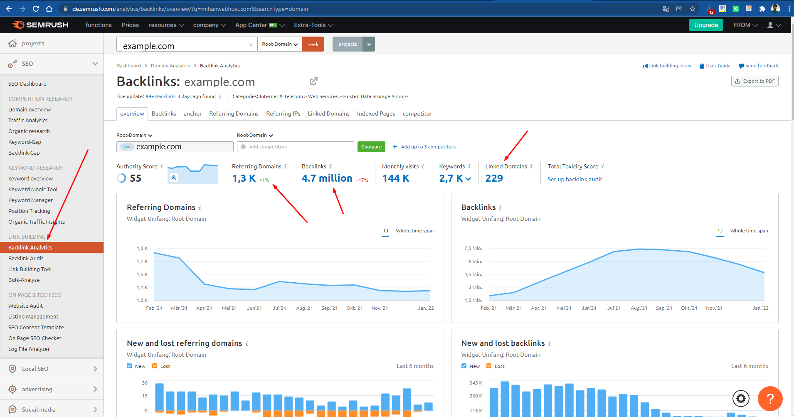Viewport: 794px width, 417px height.
Task: Select Whole time span in Referring Domains chart
Action: click(414, 231)
